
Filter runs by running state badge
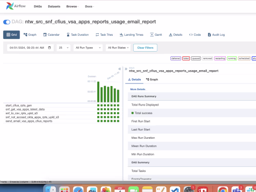pos(232,58)
